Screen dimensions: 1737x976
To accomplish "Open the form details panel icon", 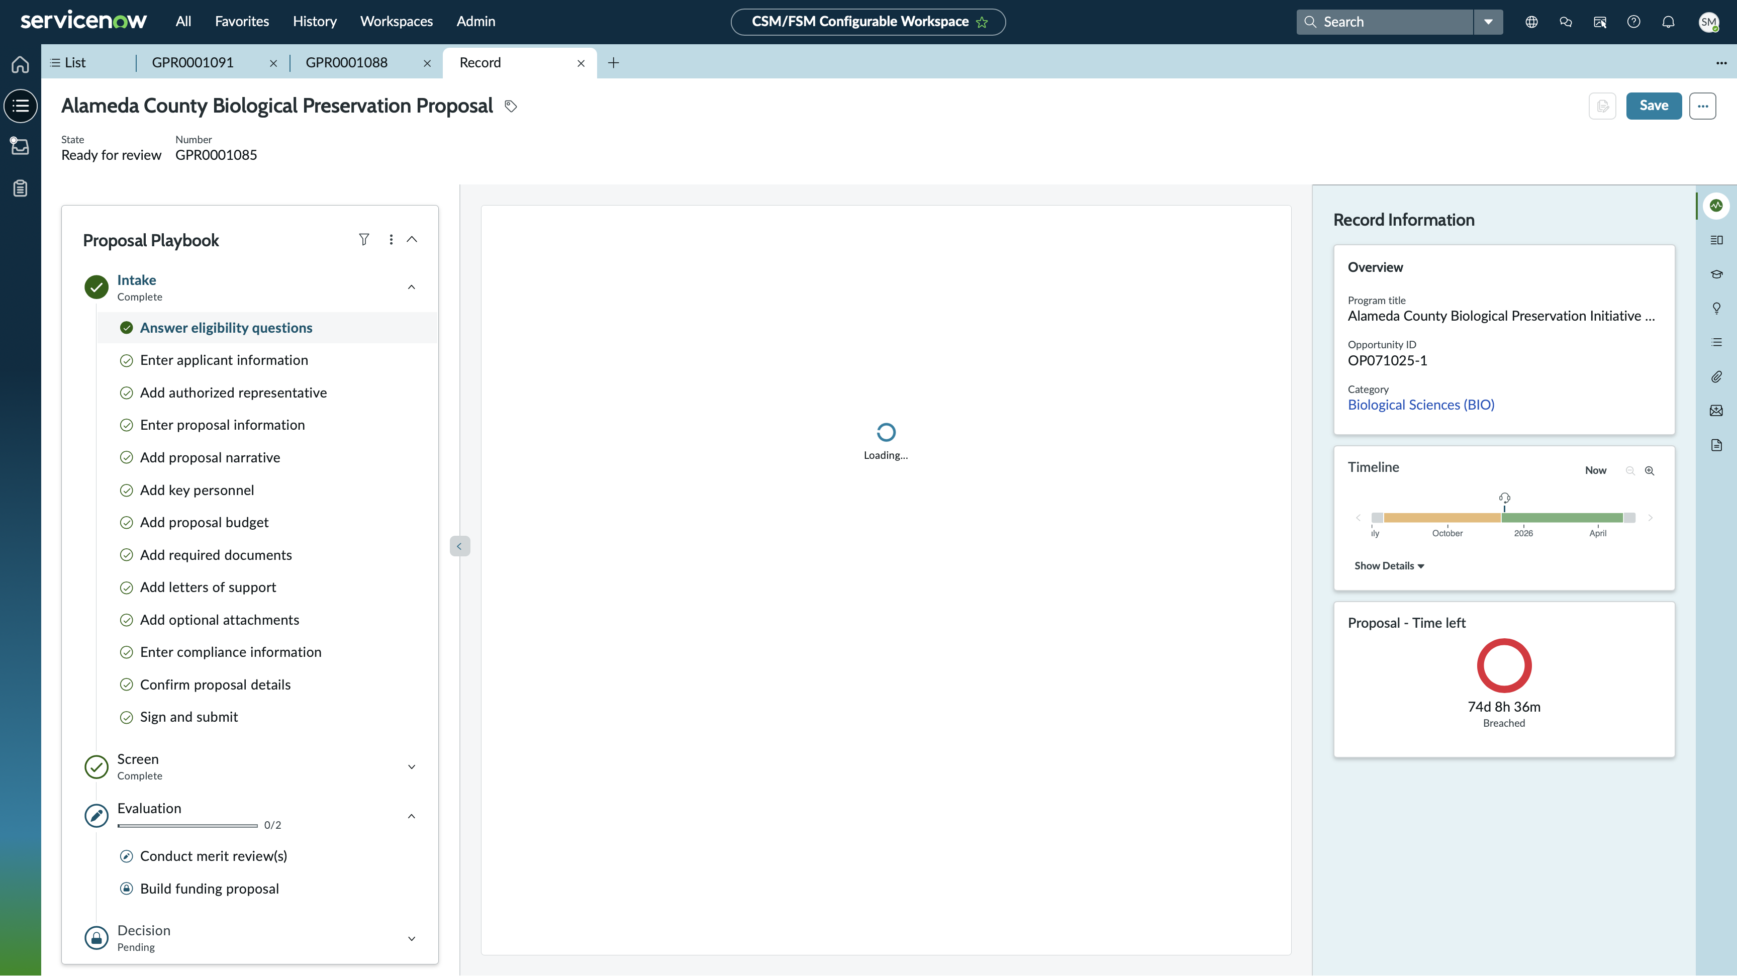I will pos(1716,240).
